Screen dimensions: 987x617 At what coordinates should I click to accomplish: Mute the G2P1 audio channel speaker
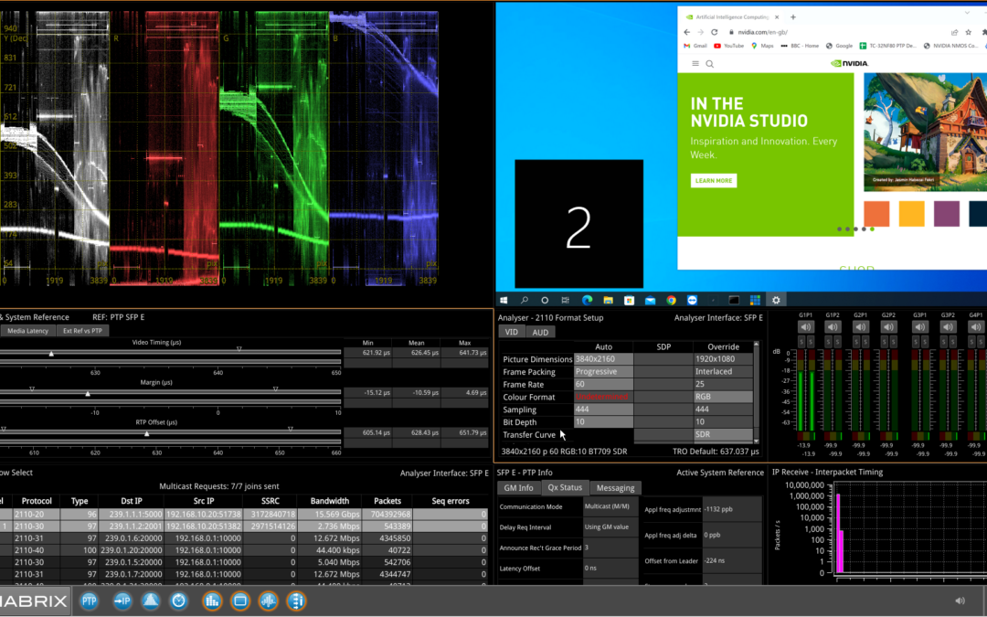pos(861,327)
